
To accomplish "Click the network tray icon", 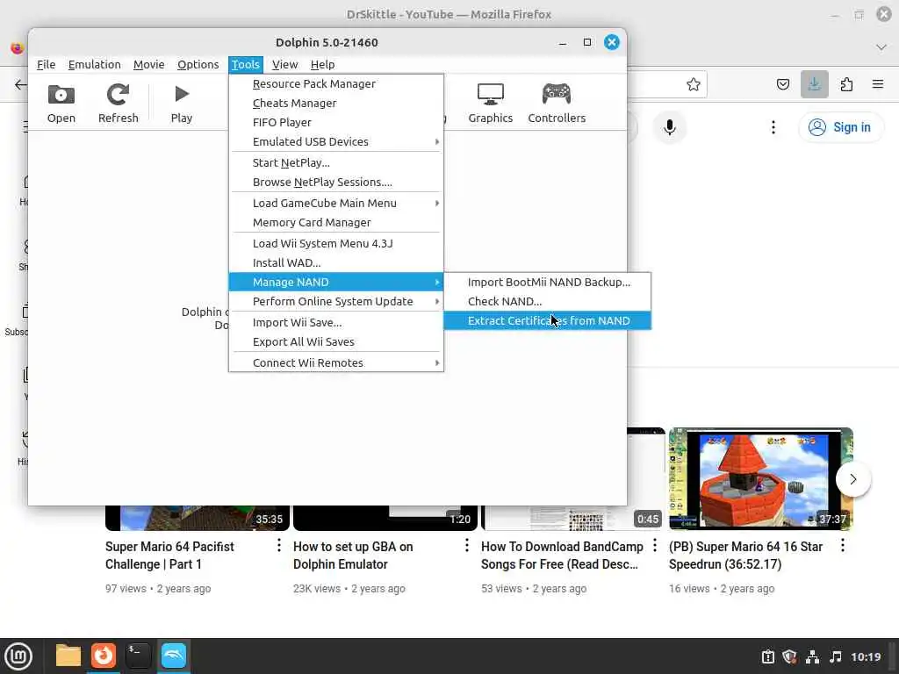I will (x=812, y=656).
